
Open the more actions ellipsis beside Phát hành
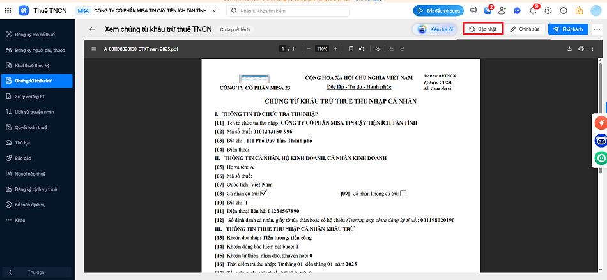pos(596,29)
